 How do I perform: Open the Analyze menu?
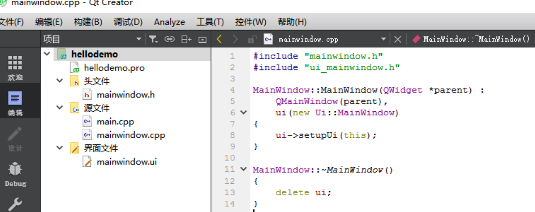pos(170,22)
